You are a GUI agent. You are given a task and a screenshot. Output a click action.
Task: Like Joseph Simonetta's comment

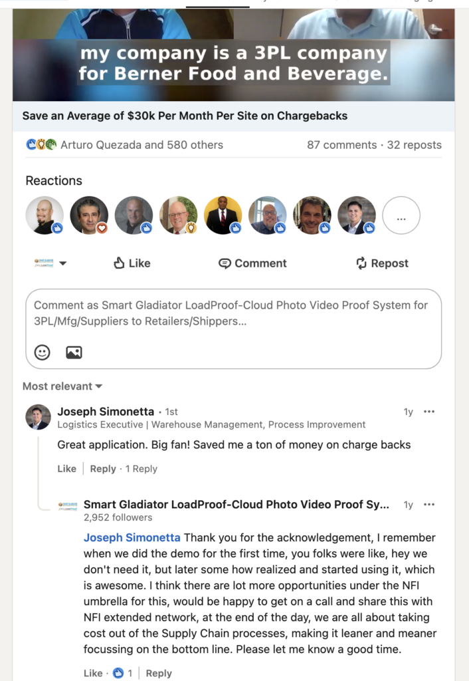point(66,469)
